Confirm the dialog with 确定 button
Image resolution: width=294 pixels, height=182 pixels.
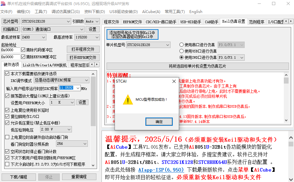tap(159, 122)
